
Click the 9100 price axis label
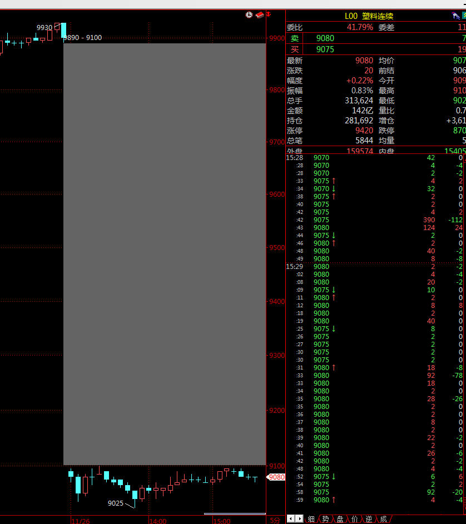(x=277, y=466)
